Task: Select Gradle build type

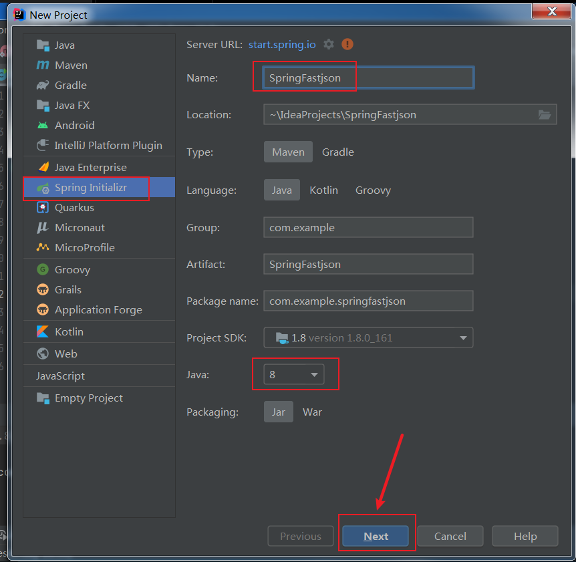Action: 337,152
